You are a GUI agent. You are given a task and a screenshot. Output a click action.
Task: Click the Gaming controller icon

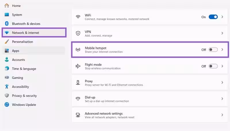point(7,78)
